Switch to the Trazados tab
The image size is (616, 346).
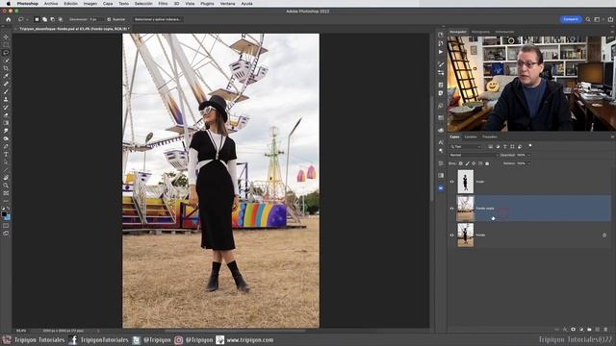(x=490, y=136)
